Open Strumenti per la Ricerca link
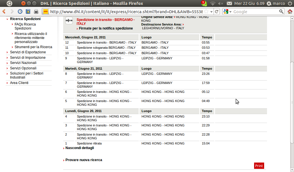The image size is (294, 172). pos(33,47)
